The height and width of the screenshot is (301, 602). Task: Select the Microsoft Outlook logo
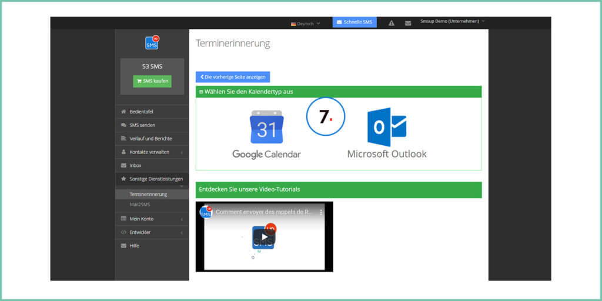coord(387,127)
